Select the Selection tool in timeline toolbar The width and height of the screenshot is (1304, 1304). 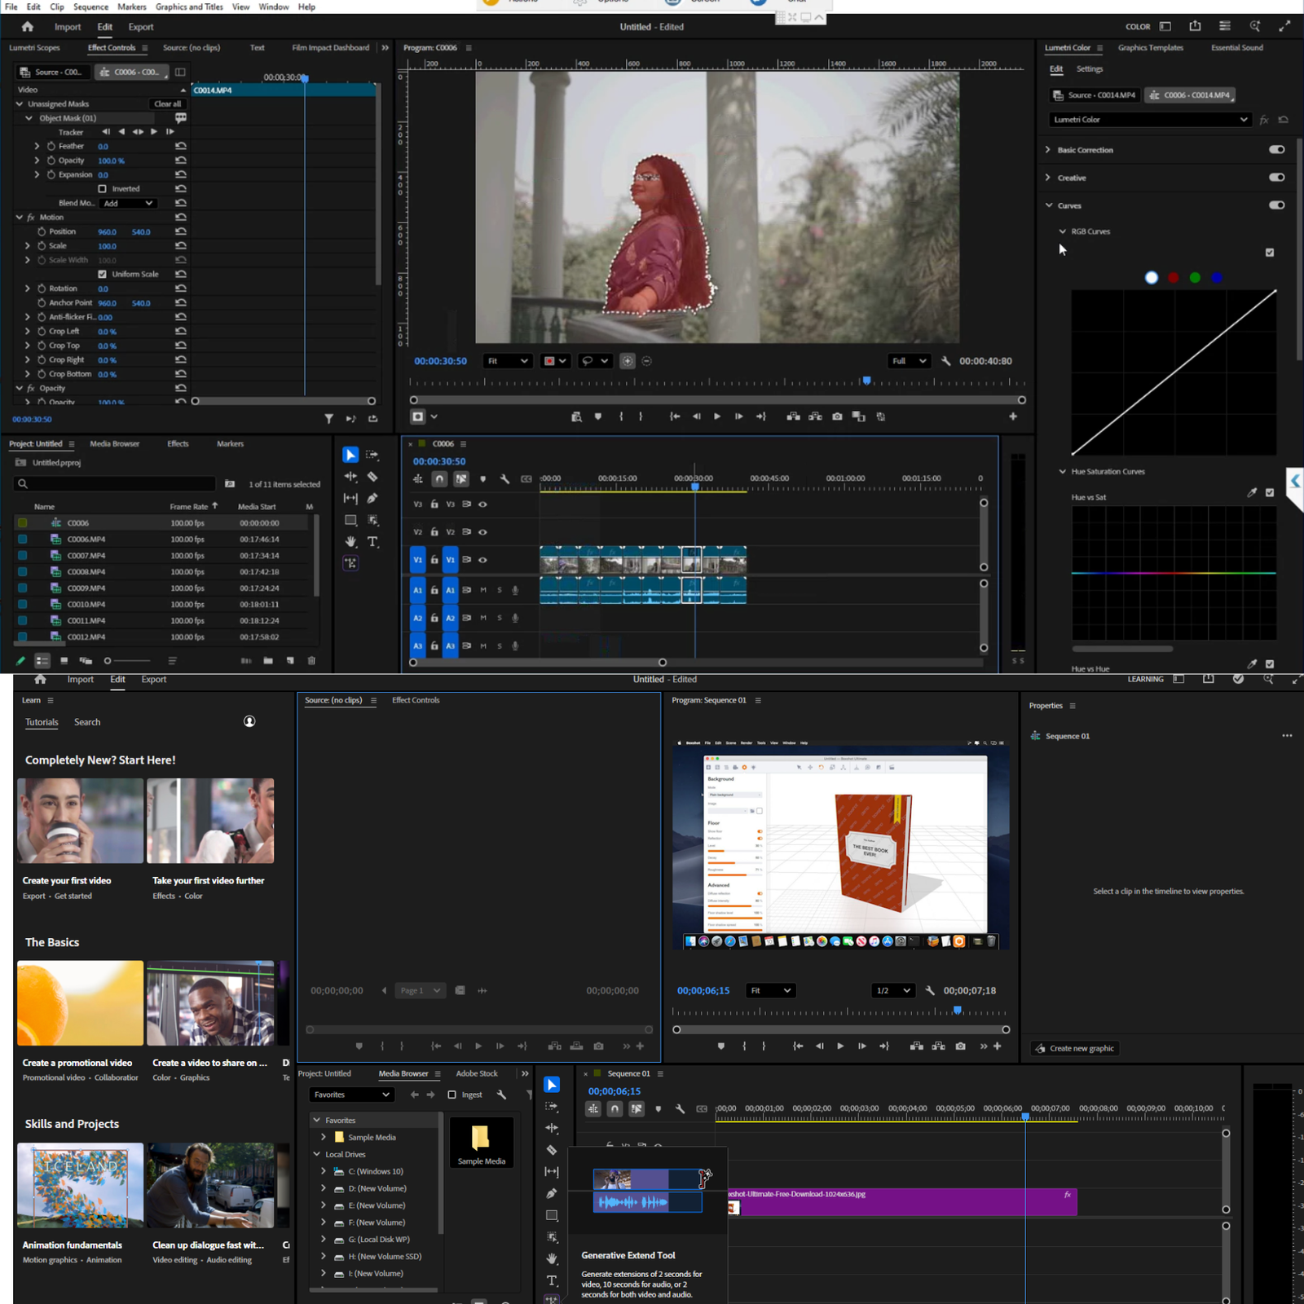350,454
